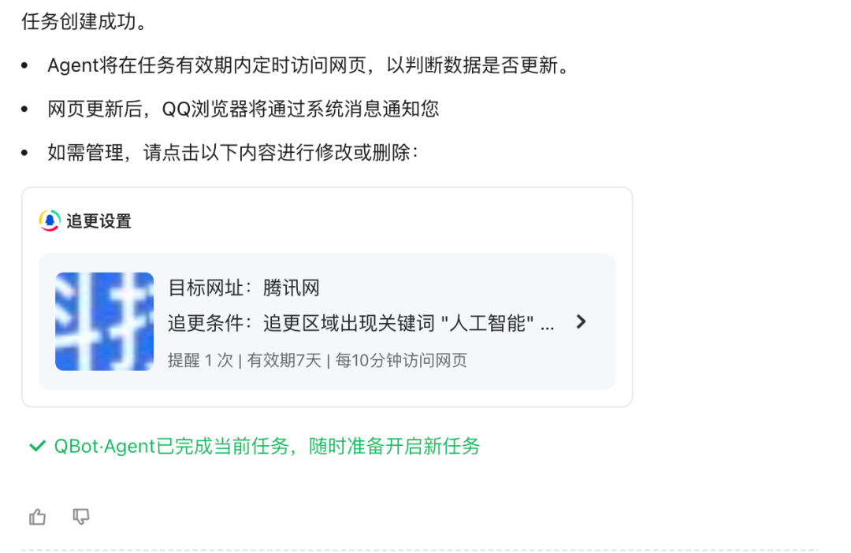Click the 任务创建成功 message text

click(x=84, y=20)
